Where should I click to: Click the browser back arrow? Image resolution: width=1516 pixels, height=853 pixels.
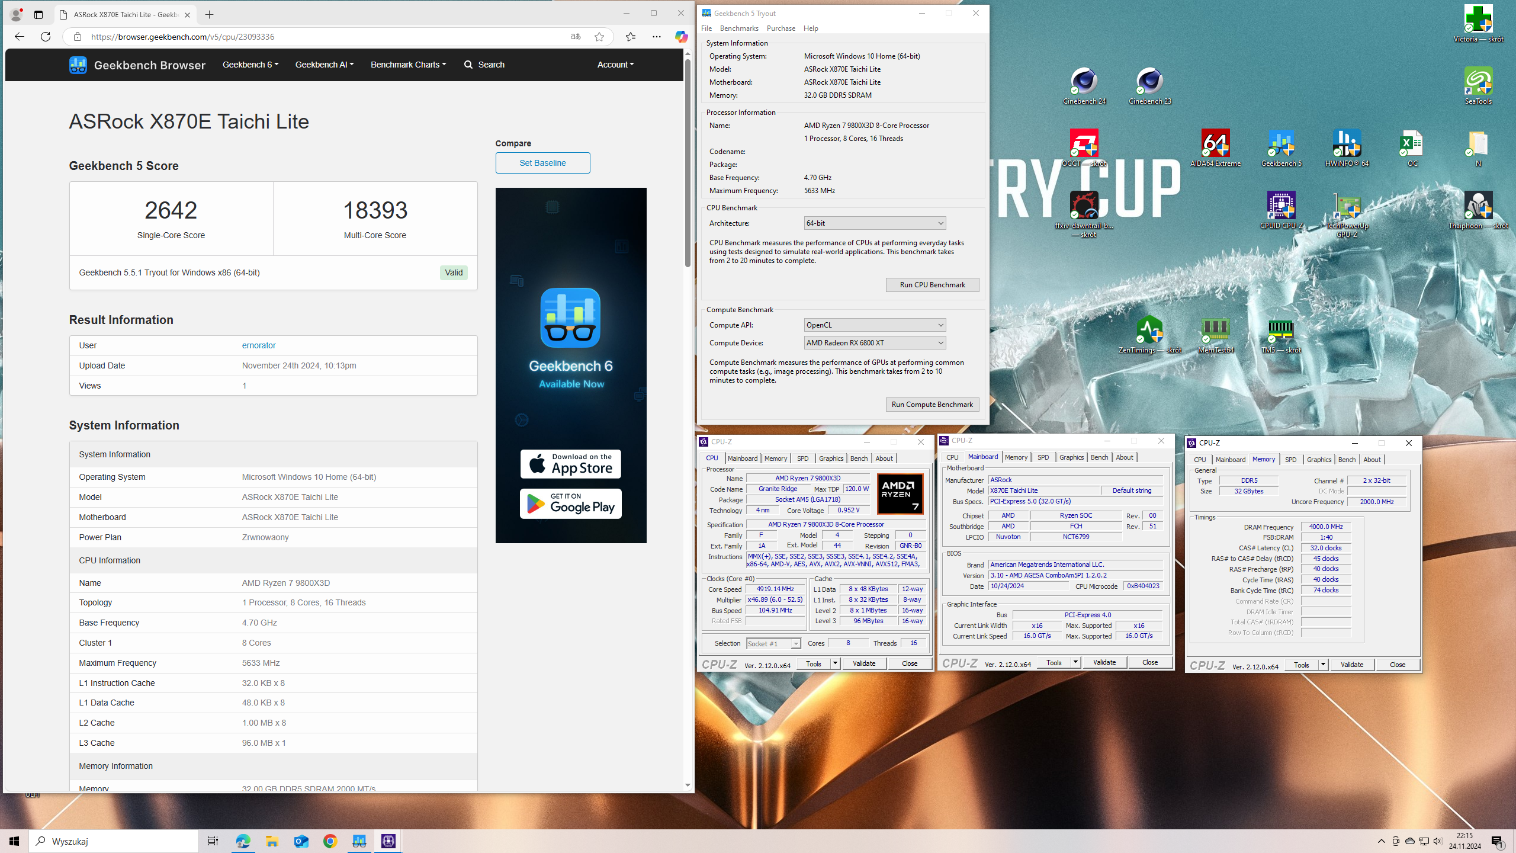[x=20, y=37]
